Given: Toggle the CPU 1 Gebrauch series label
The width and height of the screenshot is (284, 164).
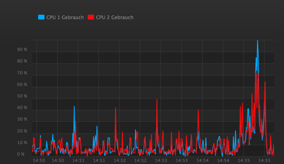Looking at the screenshot, I should click(65, 17).
